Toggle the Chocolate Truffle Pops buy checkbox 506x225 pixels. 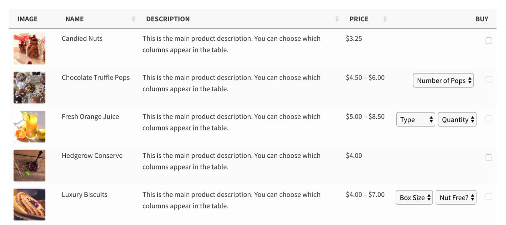(489, 80)
